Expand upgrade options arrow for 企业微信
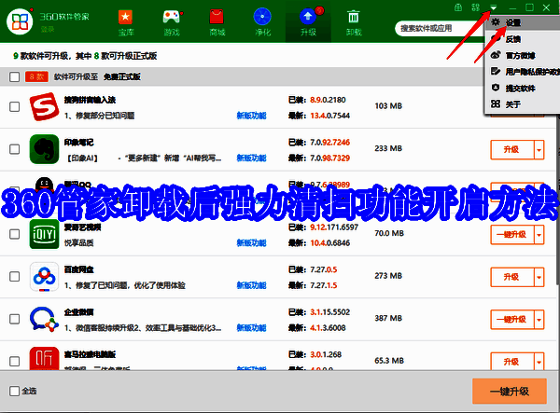The image size is (560, 413). click(539, 320)
